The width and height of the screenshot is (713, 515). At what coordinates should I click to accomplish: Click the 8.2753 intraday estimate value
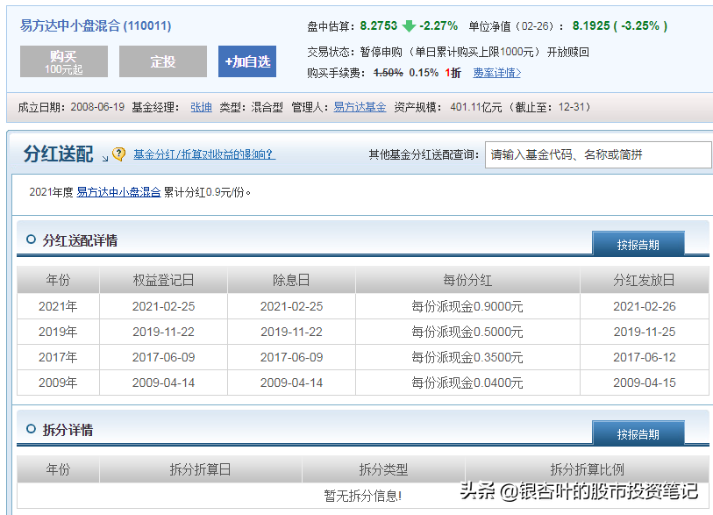(x=378, y=26)
